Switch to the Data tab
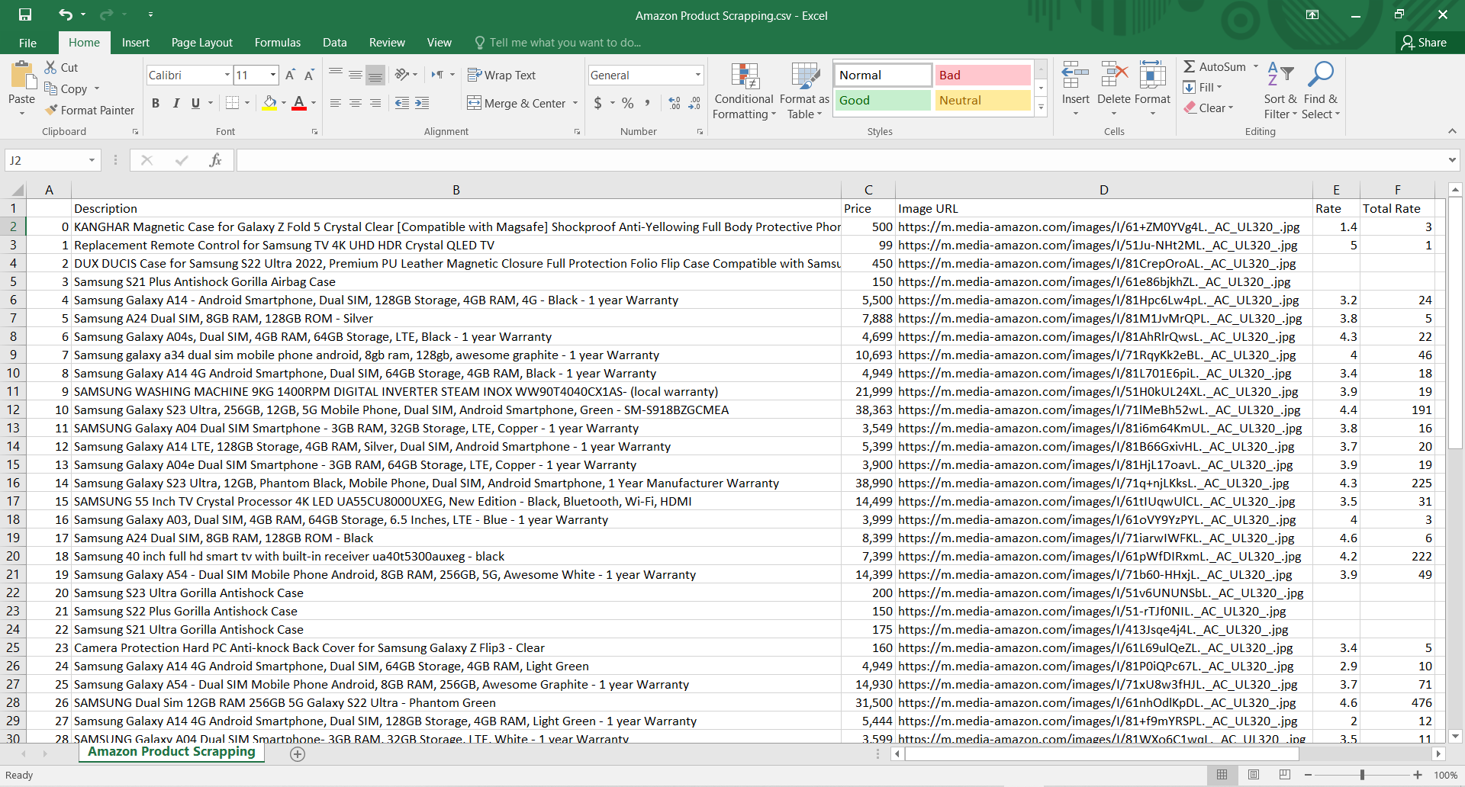Screen dimensions: 1465x787 [x=334, y=43]
